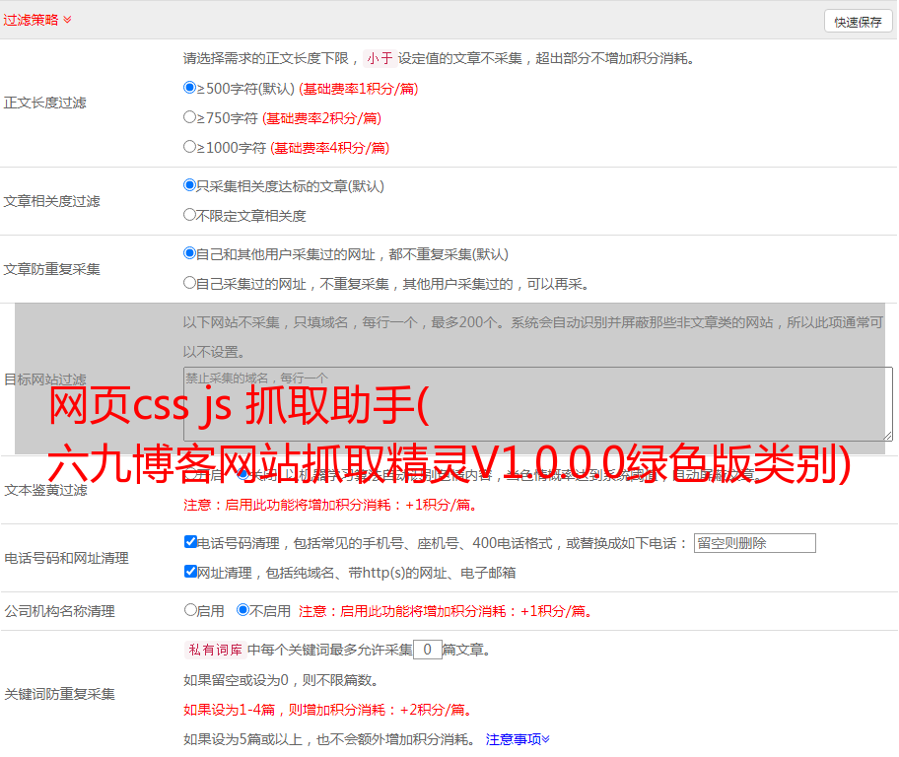Image resolution: width=899 pixels, height=757 pixels.
Task: Click the keyword article count field
Action: (x=427, y=650)
